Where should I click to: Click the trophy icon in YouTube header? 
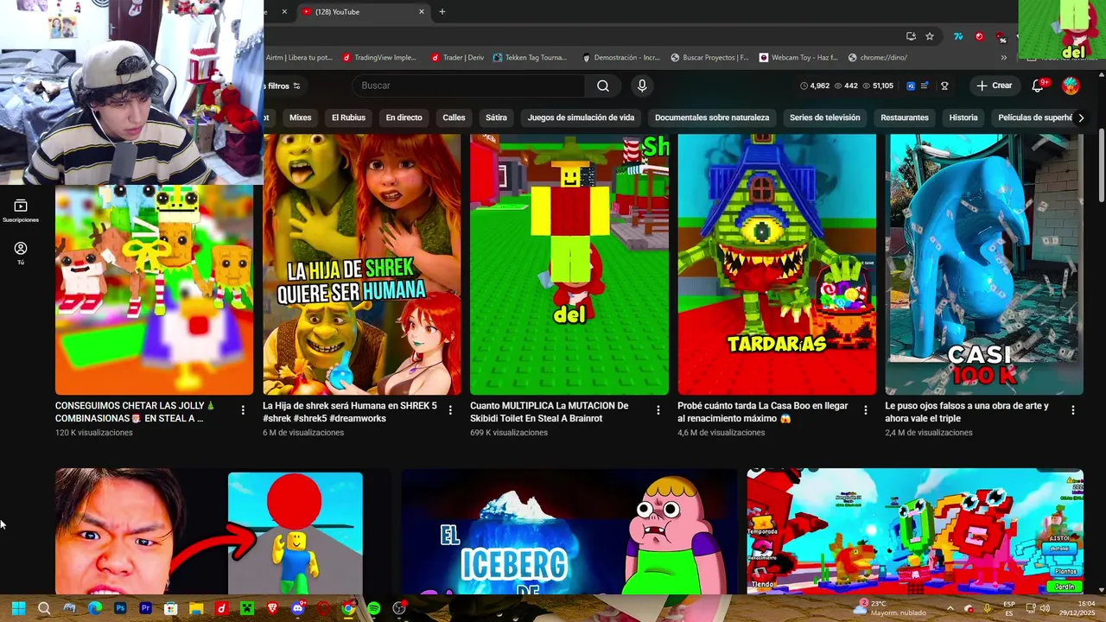pyautogui.click(x=944, y=86)
